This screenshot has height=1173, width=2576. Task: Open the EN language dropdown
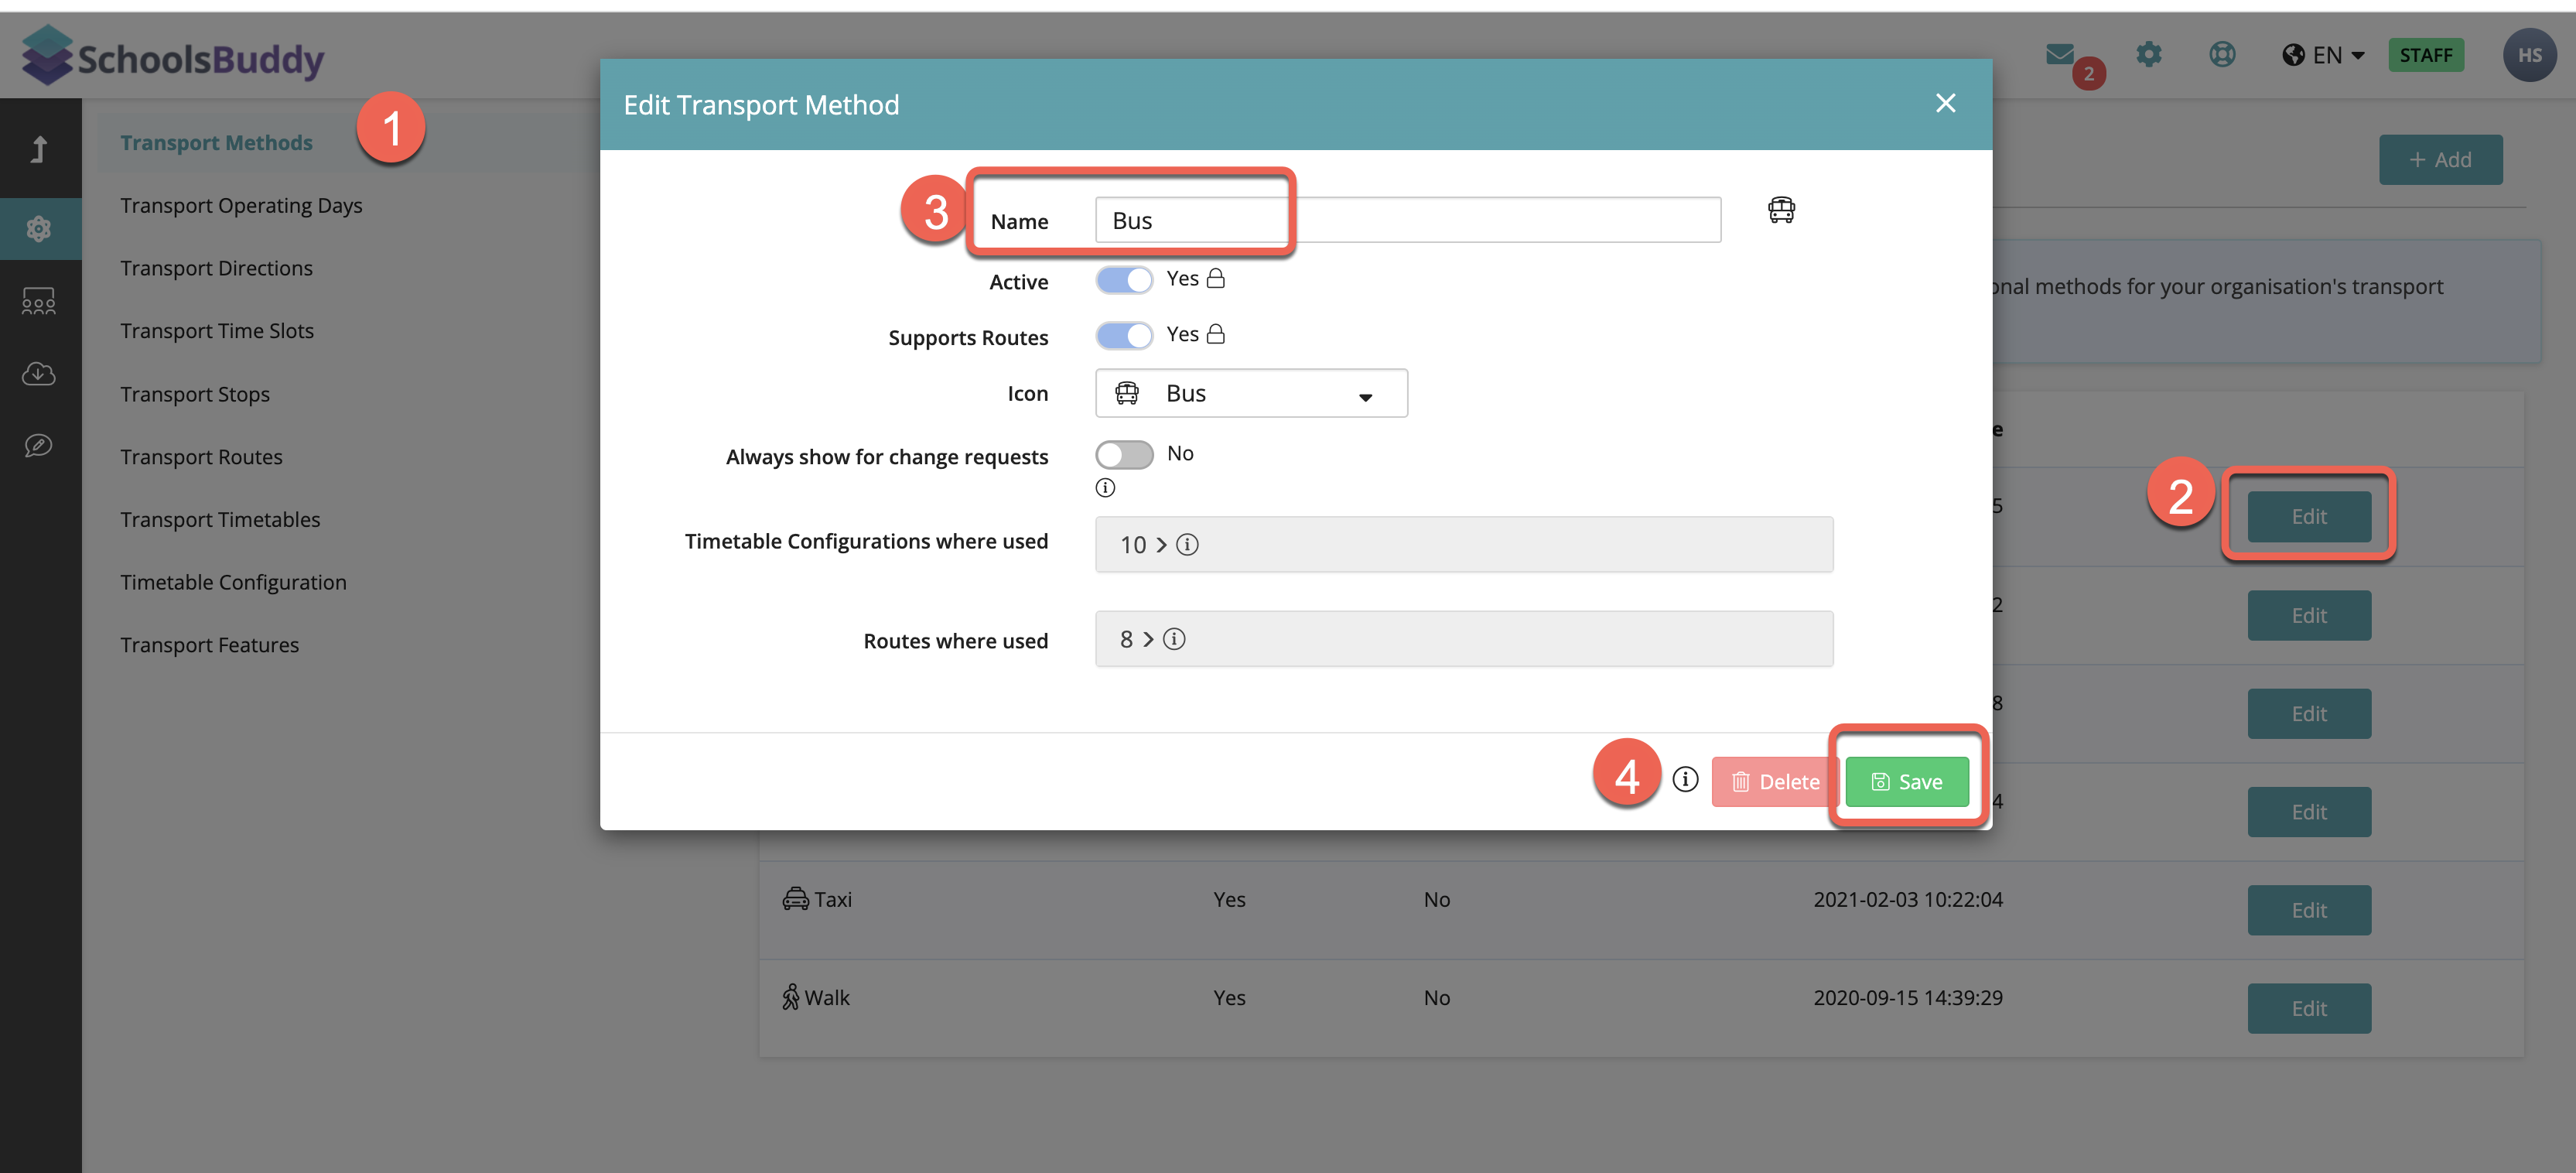coord(2324,56)
